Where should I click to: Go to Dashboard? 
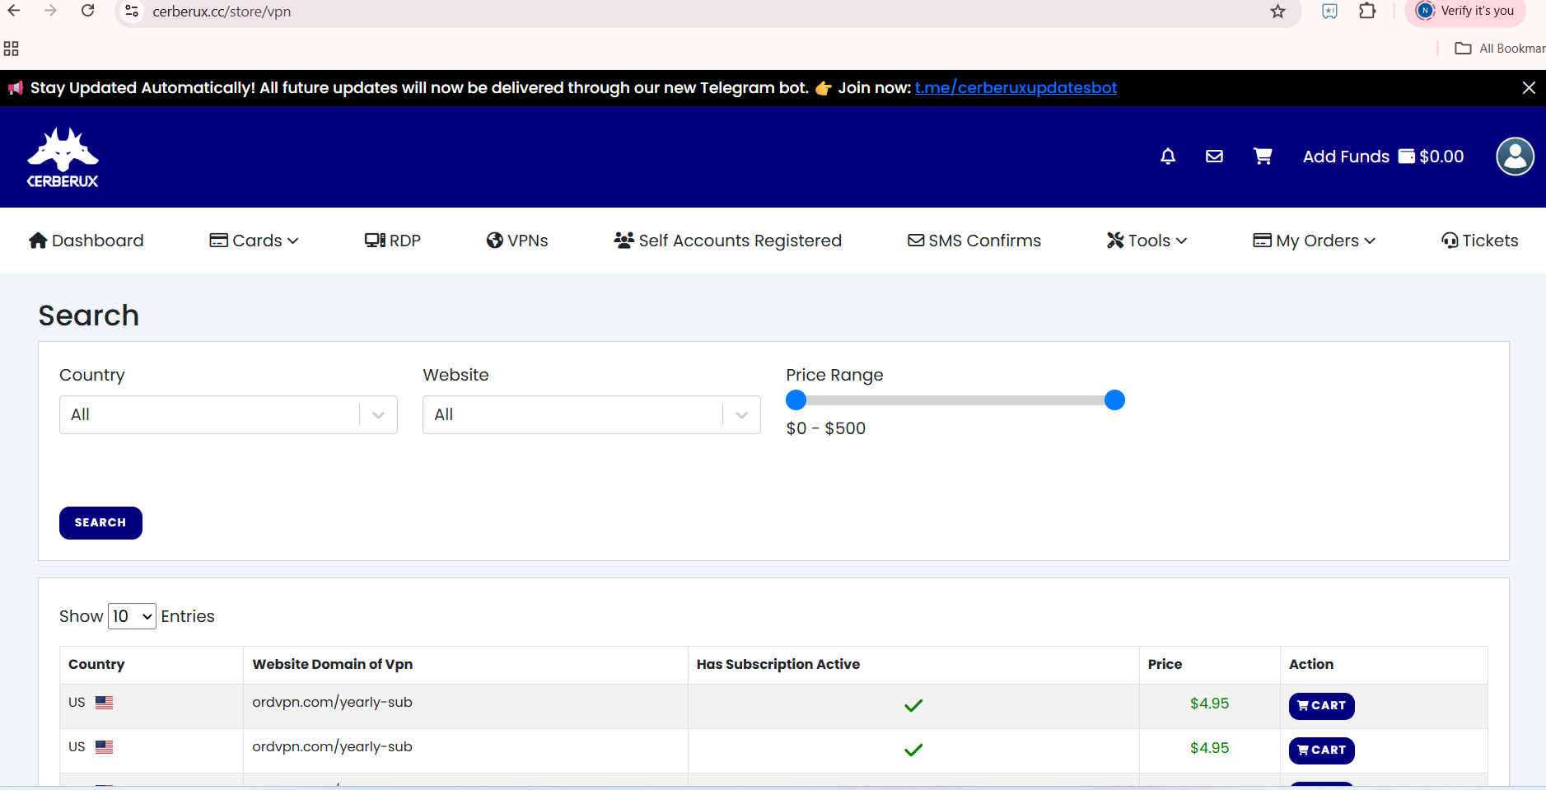pyautogui.click(x=86, y=241)
